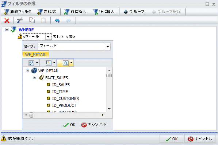Click the ID_CUSTOMER field icon
This screenshot has height=145, width=218.
click(48, 98)
